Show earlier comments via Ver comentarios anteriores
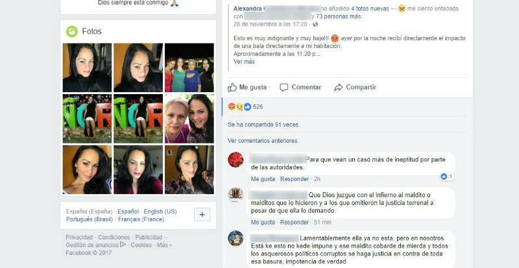The image size is (519, 268). click(x=263, y=140)
